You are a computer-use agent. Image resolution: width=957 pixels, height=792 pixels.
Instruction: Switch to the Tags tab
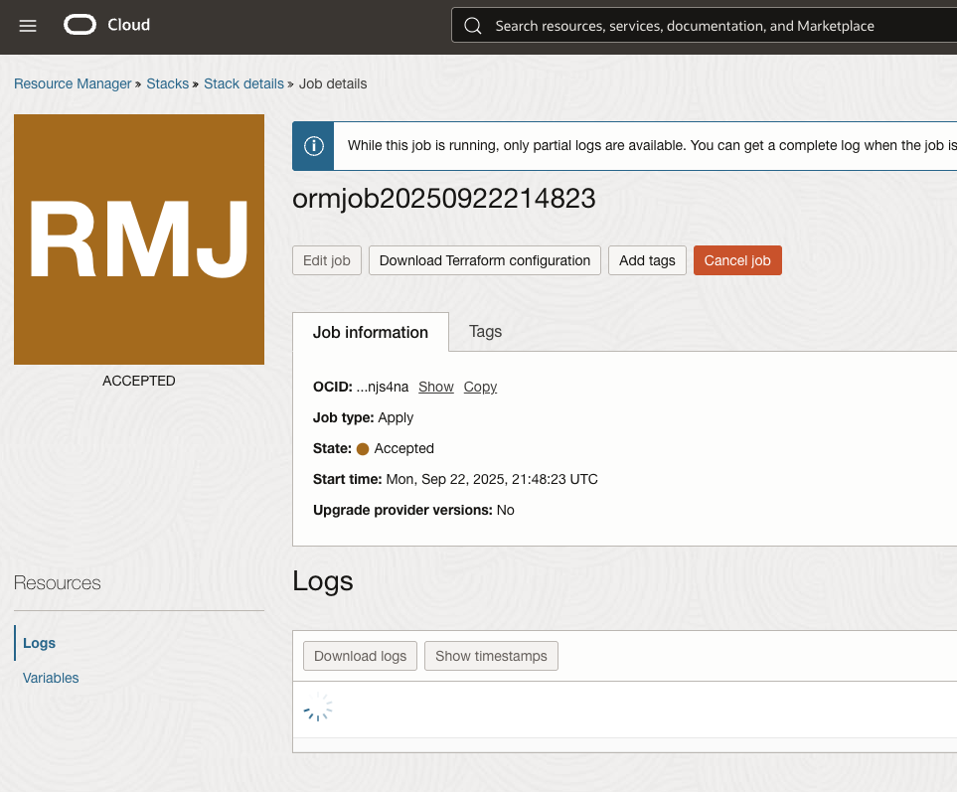coord(485,332)
